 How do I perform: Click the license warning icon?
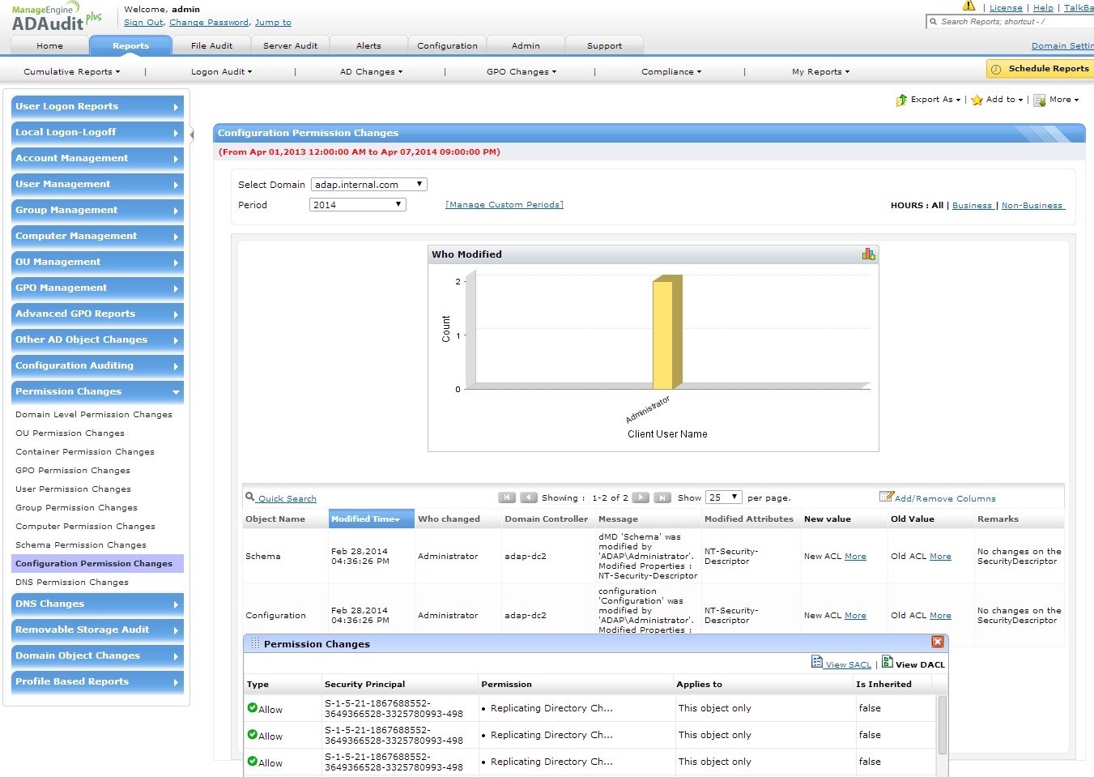click(x=968, y=6)
